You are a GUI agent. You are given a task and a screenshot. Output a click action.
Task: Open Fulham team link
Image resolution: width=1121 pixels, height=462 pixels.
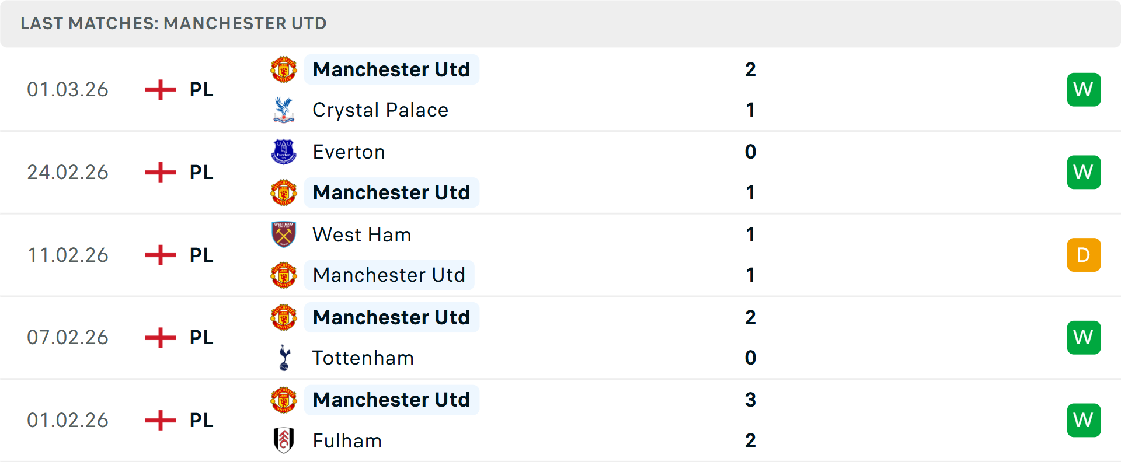[347, 440]
